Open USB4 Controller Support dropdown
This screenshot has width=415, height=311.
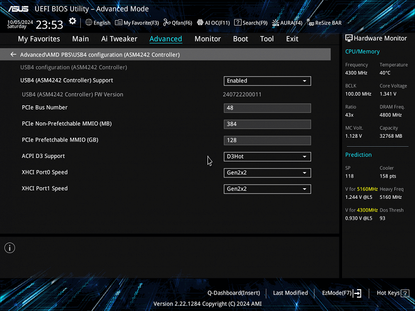click(267, 81)
